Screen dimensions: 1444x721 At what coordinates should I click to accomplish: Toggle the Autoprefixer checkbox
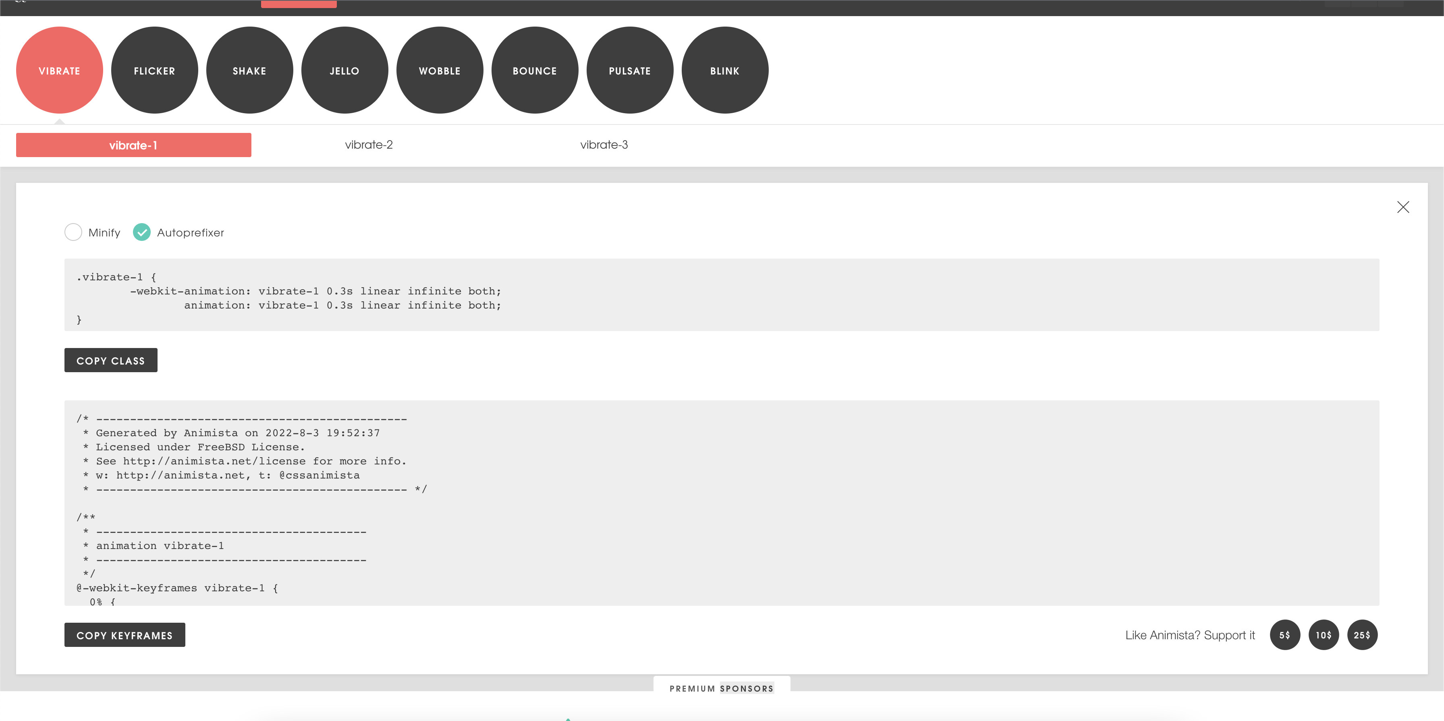click(142, 232)
